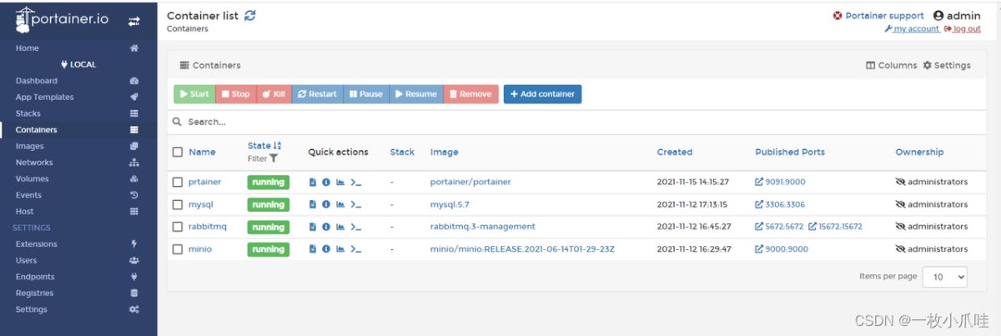Check the minio row checkbox
1001x336 pixels.
tap(178, 248)
